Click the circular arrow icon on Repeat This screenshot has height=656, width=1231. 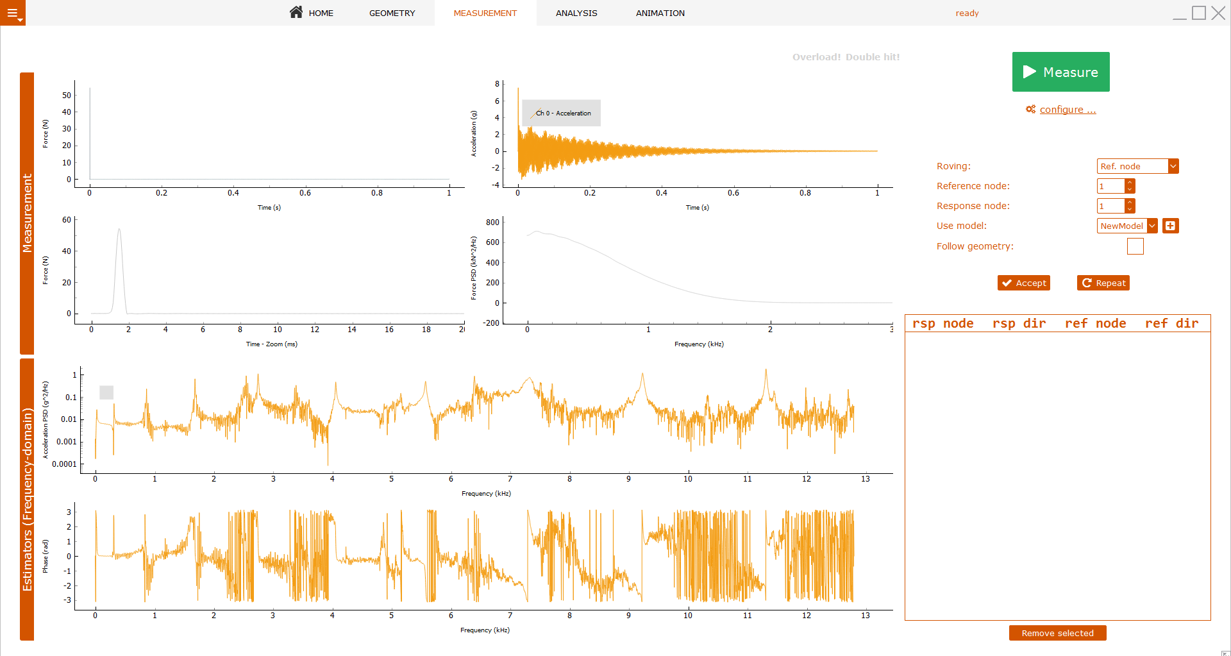[x=1087, y=283]
